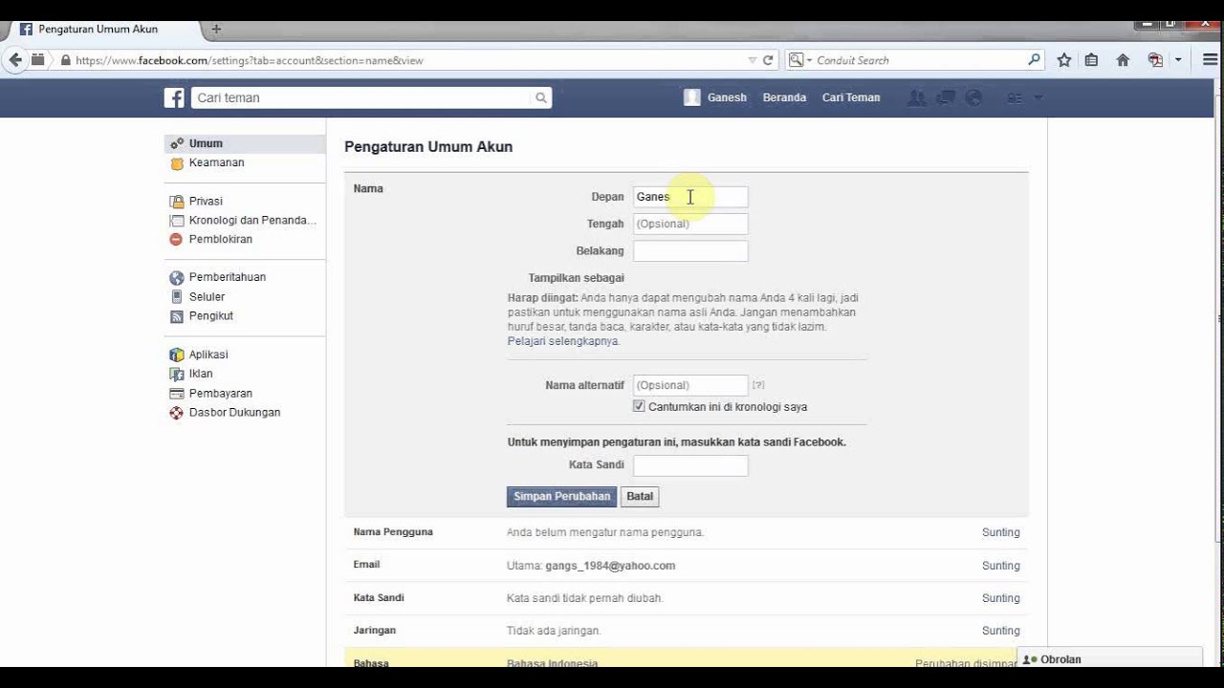The height and width of the screenshot is (688, 1224).
Task: Click the [?] help link beside Nama alternatif
Action: point(758,385)
